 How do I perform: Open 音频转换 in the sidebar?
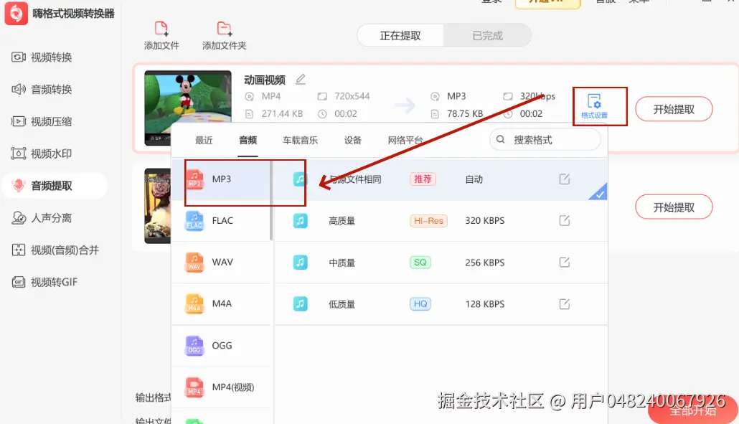click(x=42, y=90)
